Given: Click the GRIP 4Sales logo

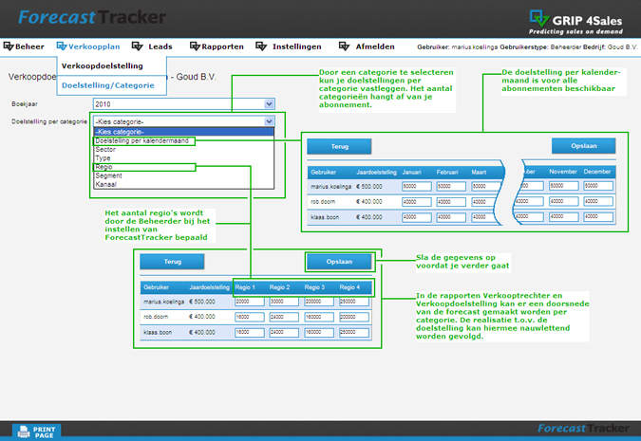Looking at the screenshot, I should tap(576, 22).
